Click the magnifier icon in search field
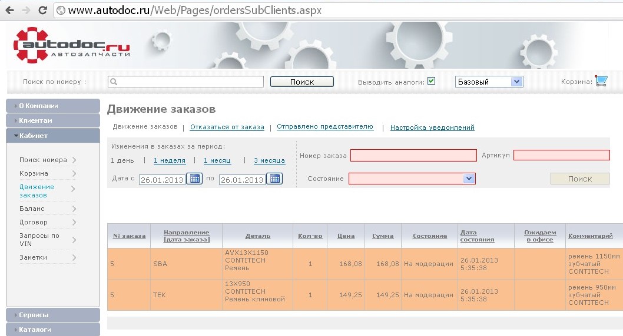This screenshot has width=623, height=336. (x=114, y=82)
